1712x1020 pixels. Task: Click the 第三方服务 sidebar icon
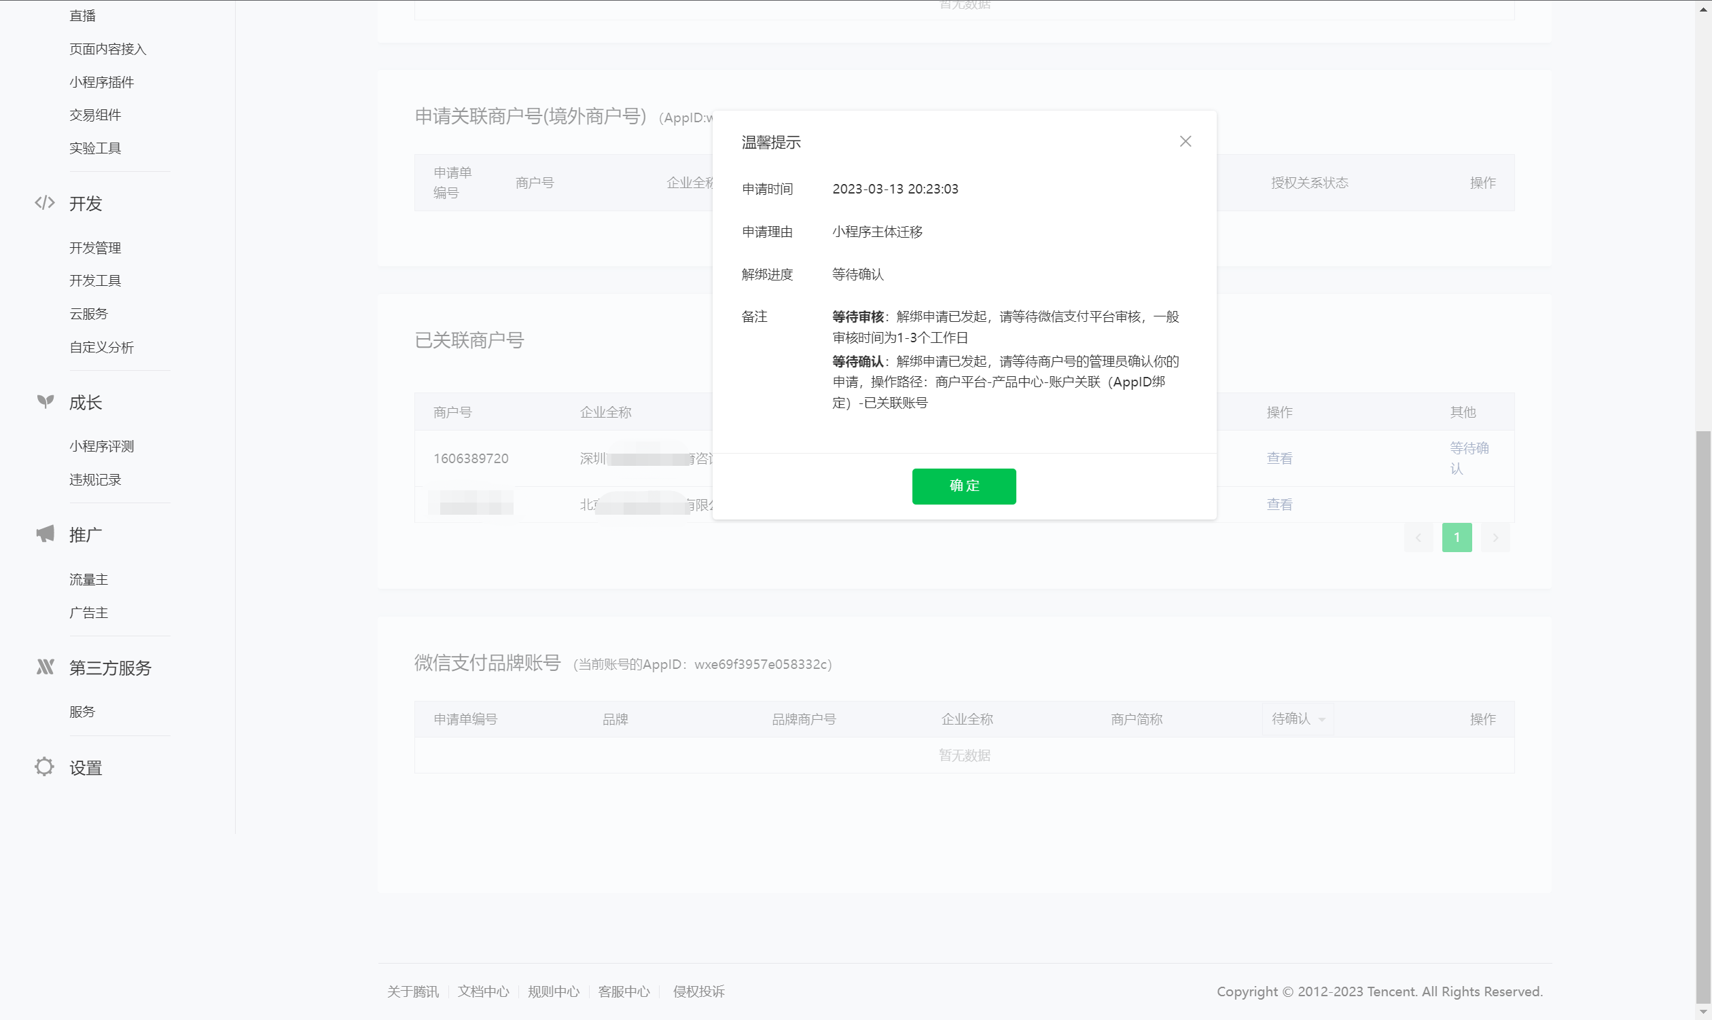(x=46, y=667)
